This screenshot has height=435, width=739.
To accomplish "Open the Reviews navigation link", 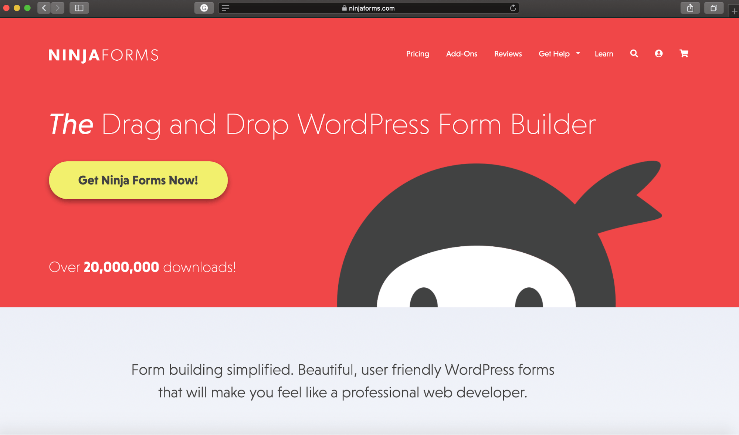I will point(508,54).
